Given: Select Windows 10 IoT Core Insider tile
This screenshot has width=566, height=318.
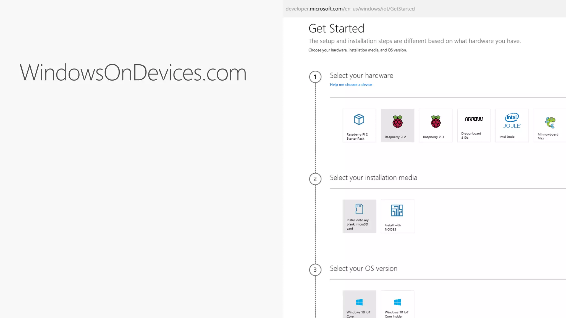Looking at the screenshot, I should [397, 304].
